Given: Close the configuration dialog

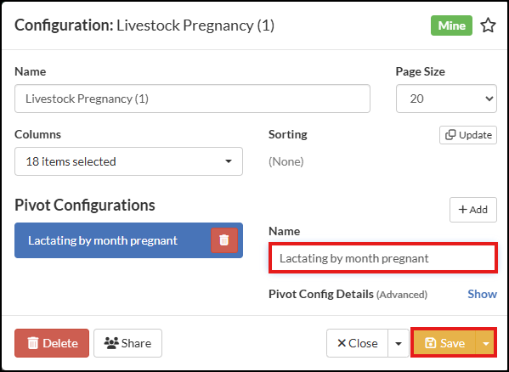Looking at the screenshot, I should (x=357, y=343).
